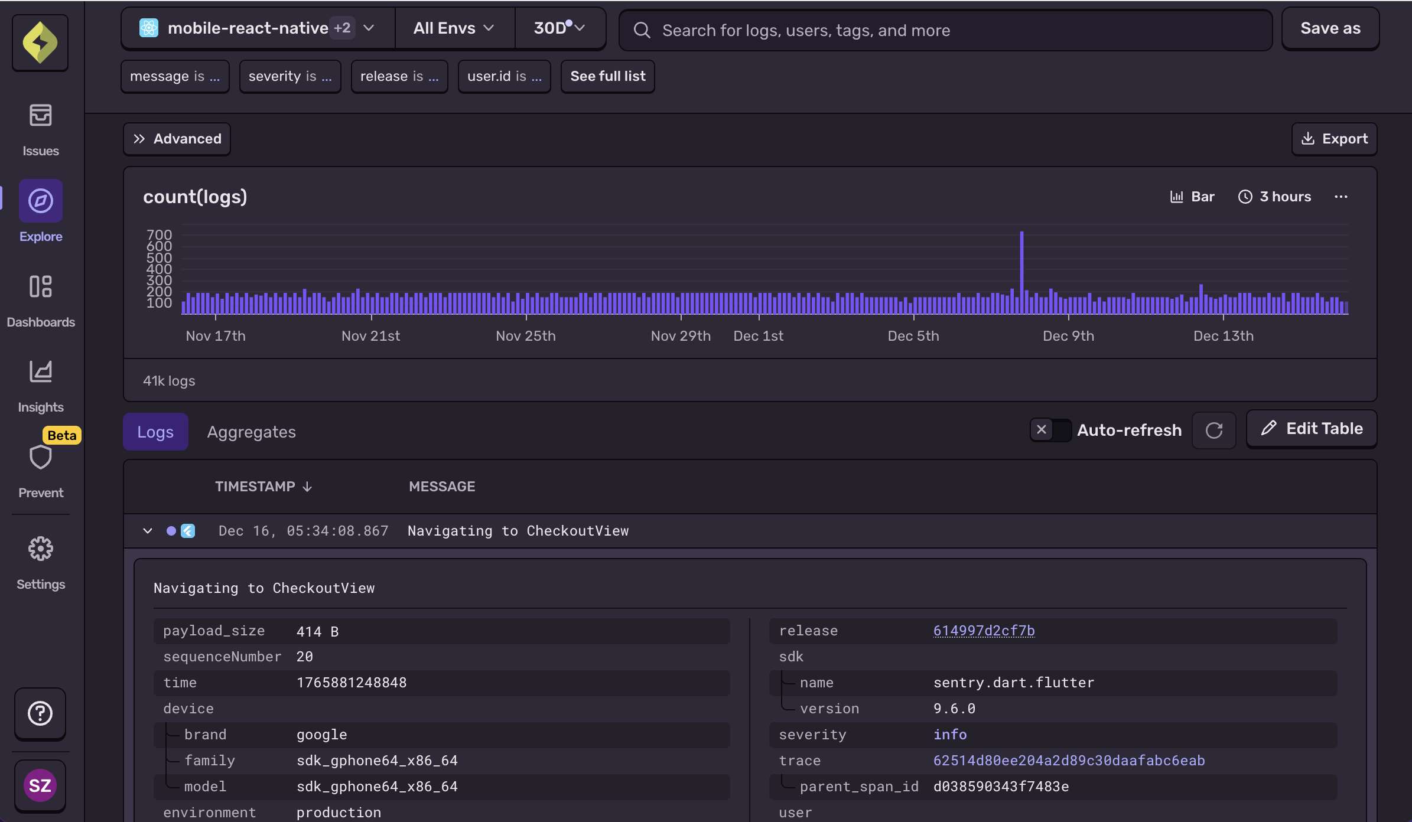This screenshot has width=1412, height=822.
Task: Open the All Envs environment dropdown
Action: 453,28
